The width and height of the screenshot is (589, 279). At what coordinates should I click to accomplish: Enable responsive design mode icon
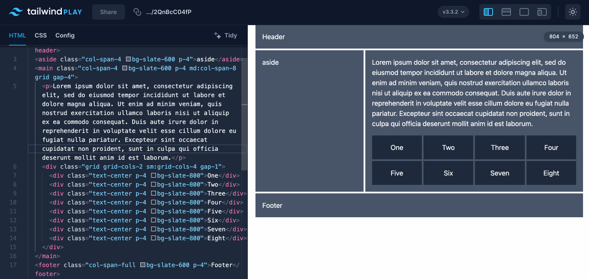[x=542, y=12]
